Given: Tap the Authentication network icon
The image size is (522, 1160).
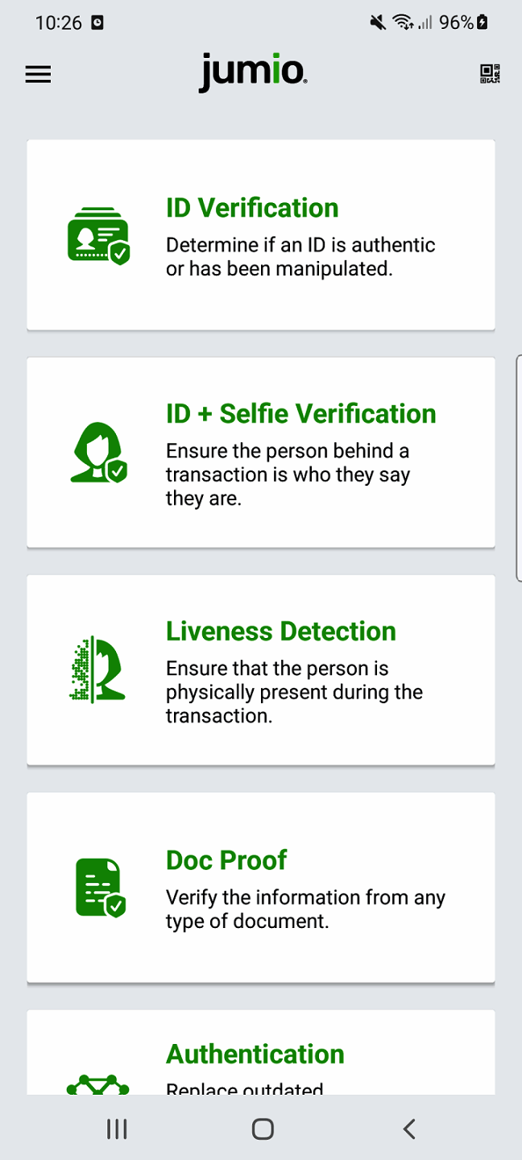Looking at the screenshot, I should click(98, 1084).
